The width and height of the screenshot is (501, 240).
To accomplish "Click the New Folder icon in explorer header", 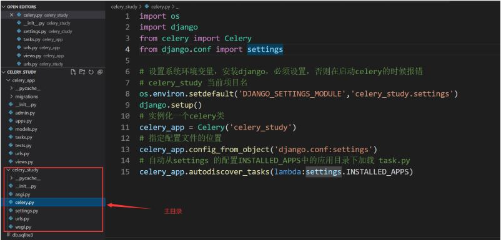I will 82,72.
